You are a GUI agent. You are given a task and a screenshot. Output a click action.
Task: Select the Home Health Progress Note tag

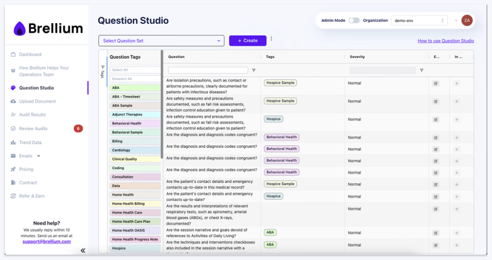pos(135,239)
